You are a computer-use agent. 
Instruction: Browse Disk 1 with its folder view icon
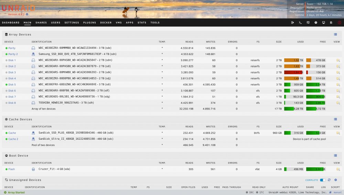pos(338,60)
